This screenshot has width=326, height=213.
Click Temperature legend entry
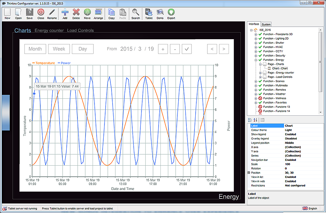tap(44, 63)
